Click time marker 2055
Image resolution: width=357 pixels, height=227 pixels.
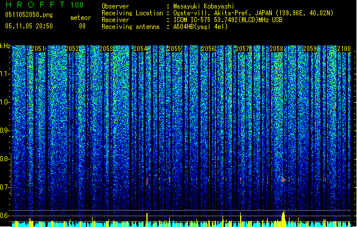(174, 49)
